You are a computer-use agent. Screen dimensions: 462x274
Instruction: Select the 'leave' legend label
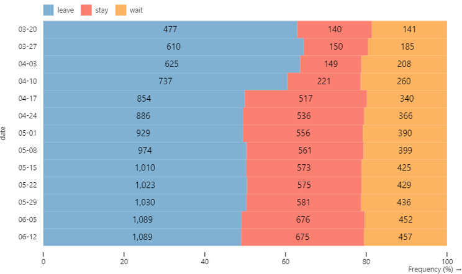coord(65,10)
